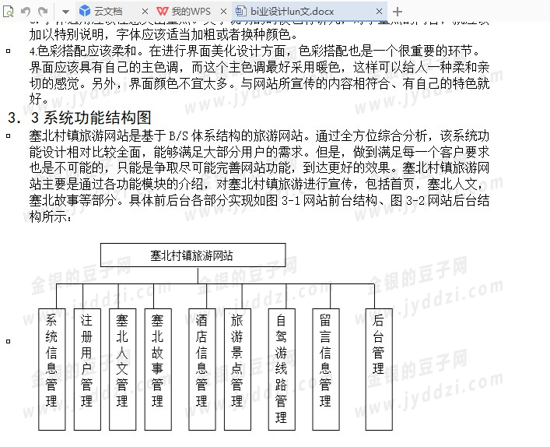This screenshot has height=447, width=550.
Task: Click text 4.色彩搭配应该柔和
Action: pyautogui.click(x=82, y=51)
